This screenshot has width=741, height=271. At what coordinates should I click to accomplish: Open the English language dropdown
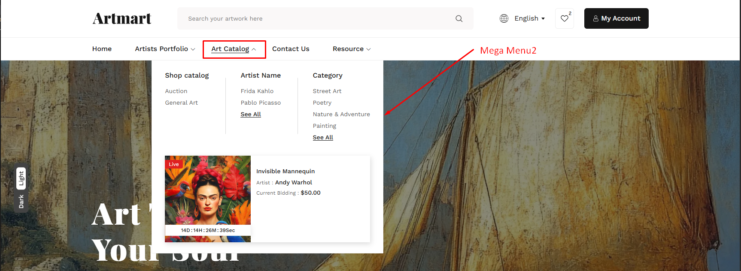coord(529,18)
